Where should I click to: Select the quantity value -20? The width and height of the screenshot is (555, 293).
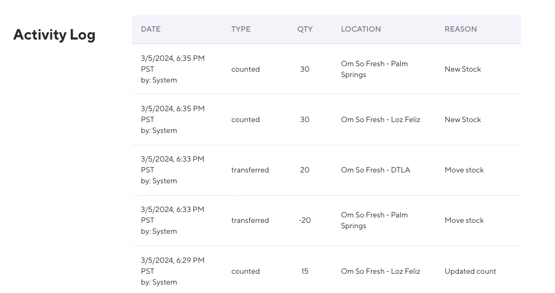click(x=305, y=220)
